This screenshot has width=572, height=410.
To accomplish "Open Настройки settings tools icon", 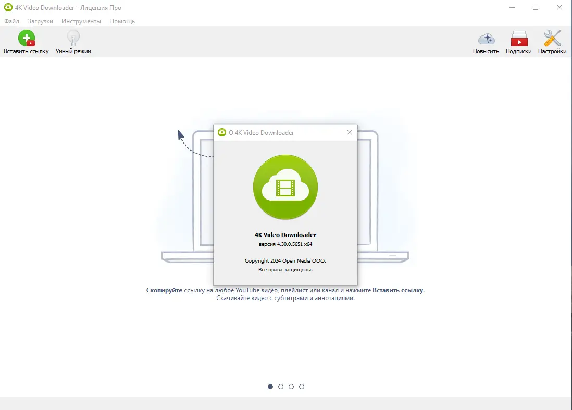I will (552, 39).
